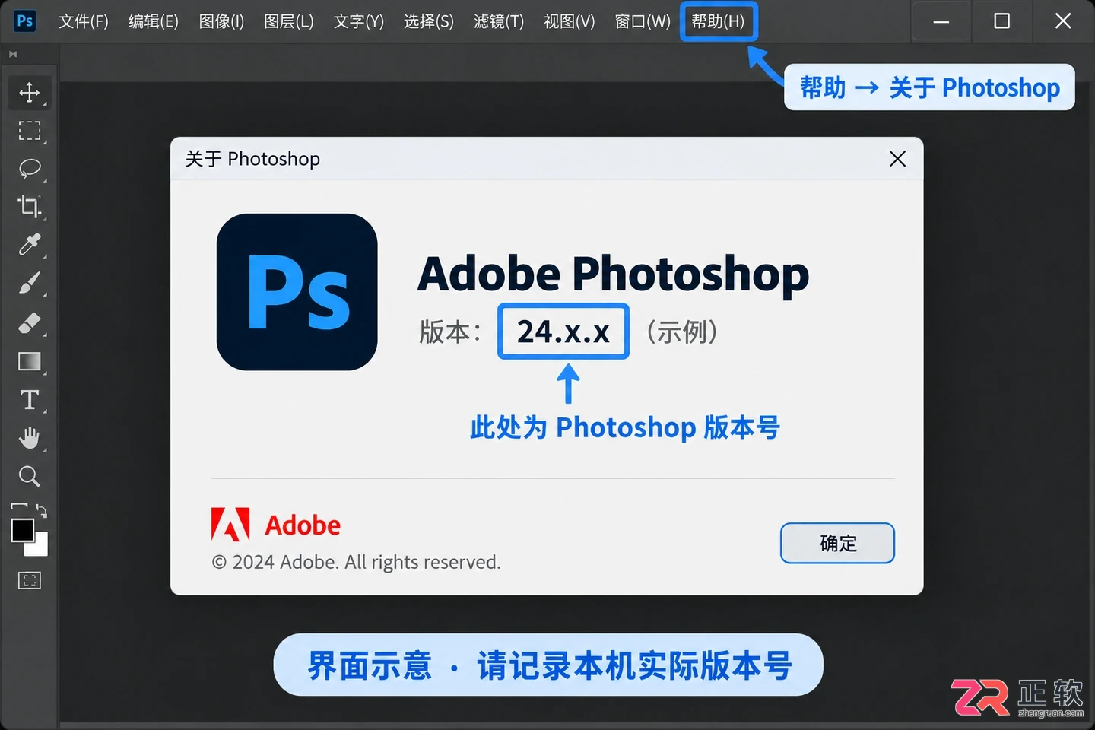Swap foreground and background colors
The width and height of the screenshot is (1095, 730).
(41, 510)
